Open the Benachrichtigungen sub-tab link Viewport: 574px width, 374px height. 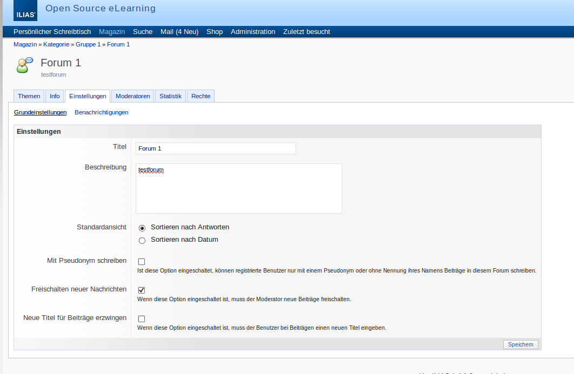coord(102,112)
